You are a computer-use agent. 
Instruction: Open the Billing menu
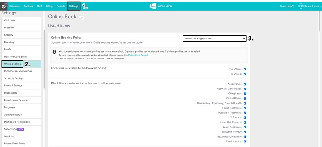coord(49,6)
